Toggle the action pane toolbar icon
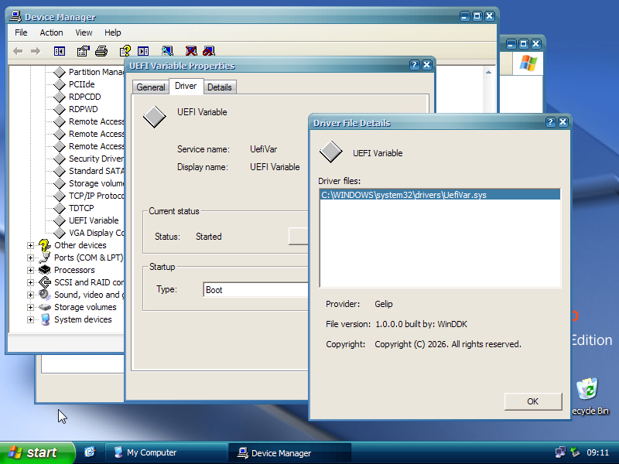The image size is (619, 464). point(143,51)
